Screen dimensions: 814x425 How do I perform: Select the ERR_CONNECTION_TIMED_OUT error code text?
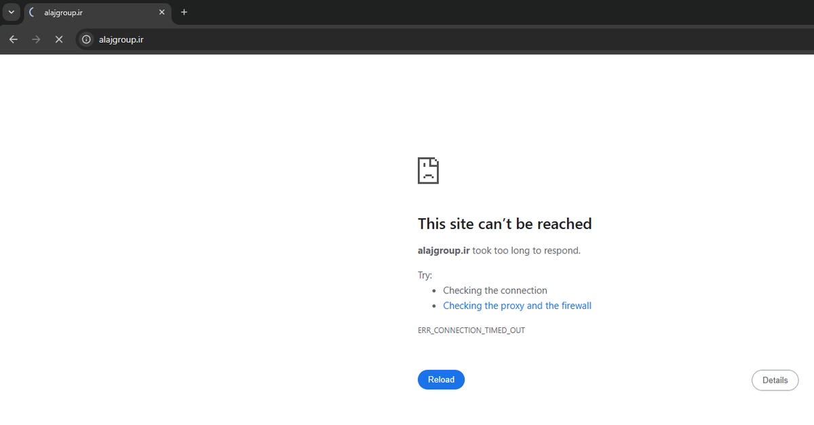click(471, 330)
